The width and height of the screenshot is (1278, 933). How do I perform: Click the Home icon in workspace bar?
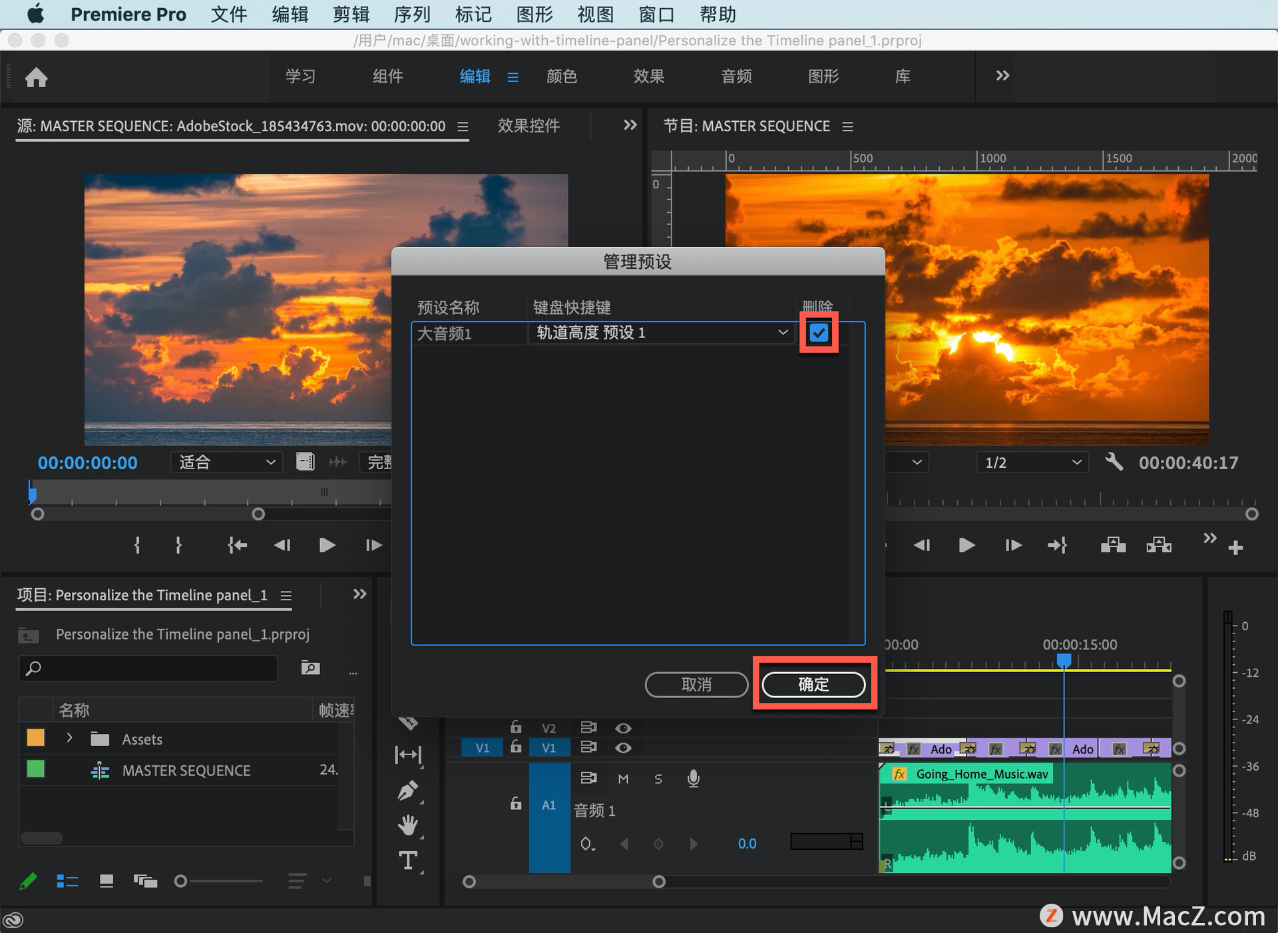coord(36,77)
